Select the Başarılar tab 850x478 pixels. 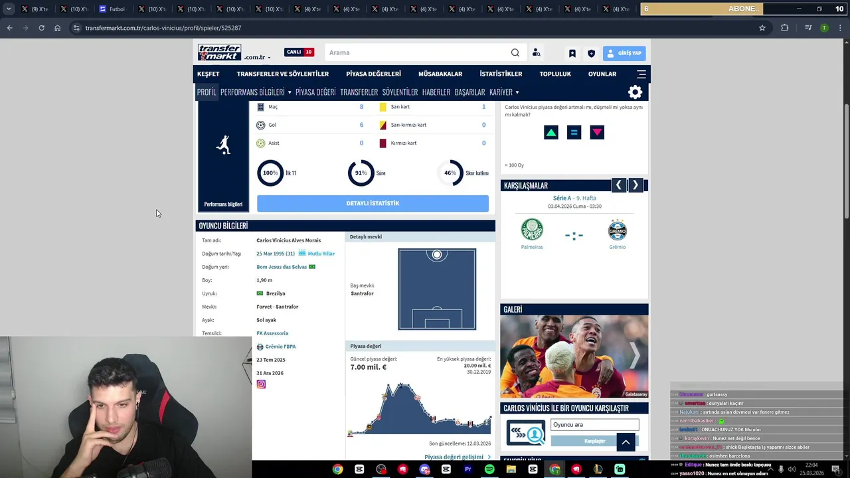[x=469, y=92]
